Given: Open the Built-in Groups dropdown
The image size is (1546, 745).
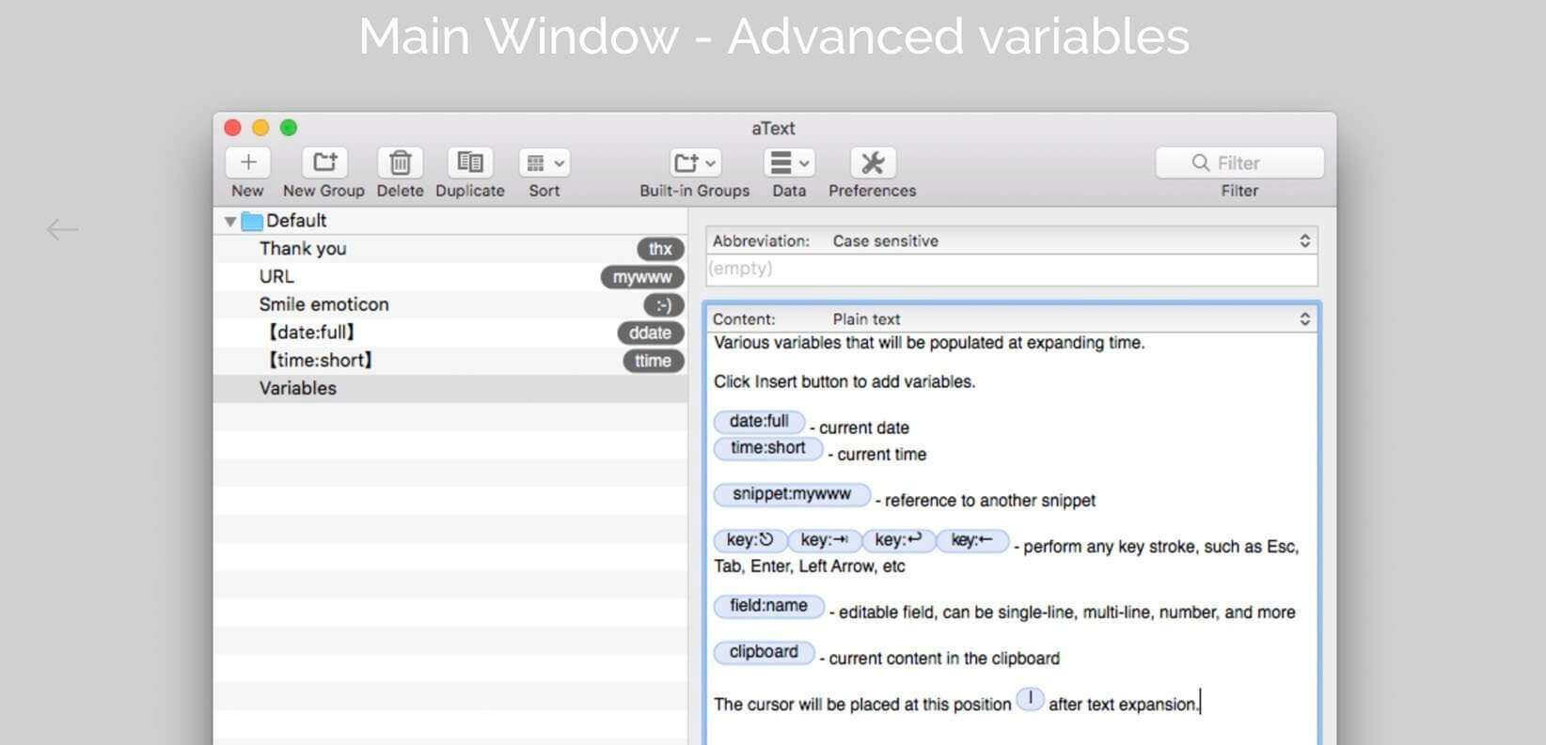Looking at the screenshot, I should (x=695, y=163).
